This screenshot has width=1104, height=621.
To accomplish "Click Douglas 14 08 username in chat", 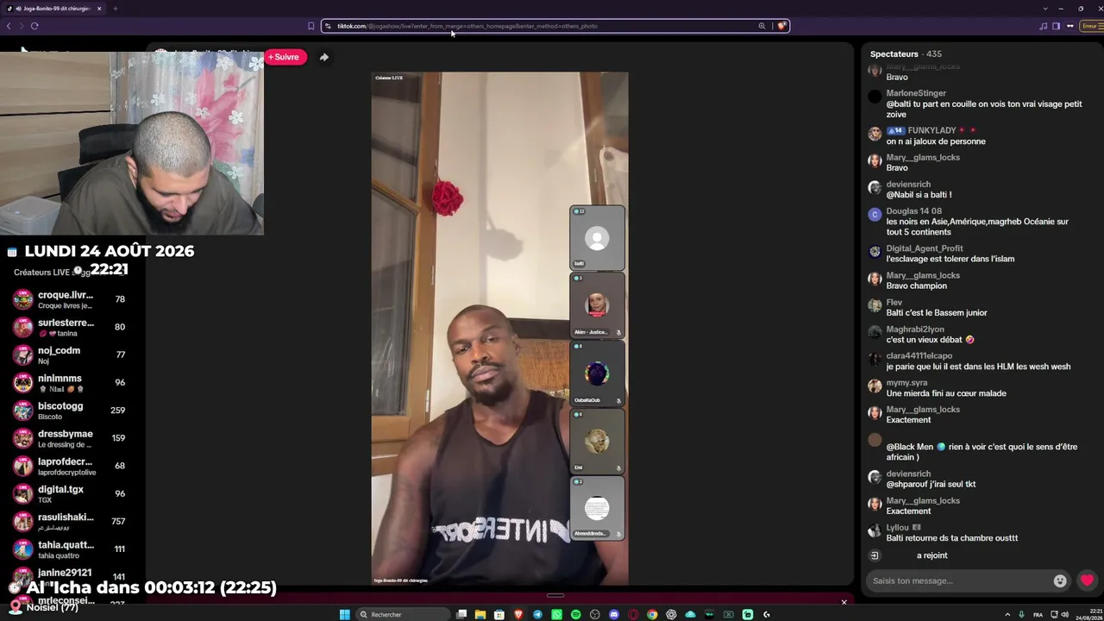I will pyautogui.click(x=913, y=211).
